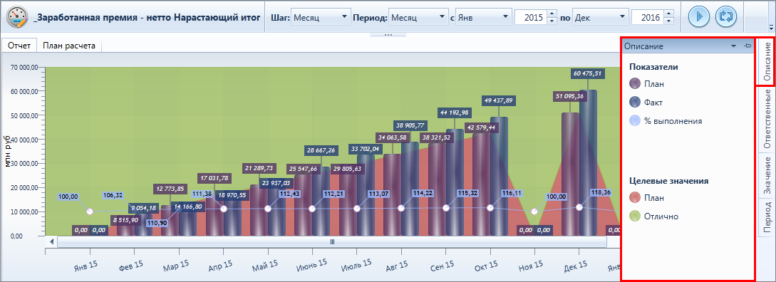Image resolution: width=776 pixels, height=282 pixels.
Task: Click the blue play (run report) button
Action: pyautogui.click(x=699, y=16)
